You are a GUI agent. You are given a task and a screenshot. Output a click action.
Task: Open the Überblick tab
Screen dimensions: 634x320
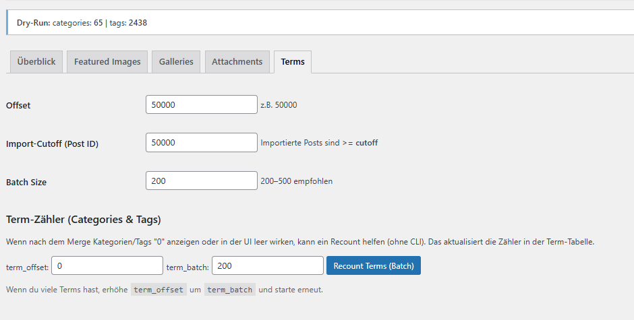(x=36, y=61)
